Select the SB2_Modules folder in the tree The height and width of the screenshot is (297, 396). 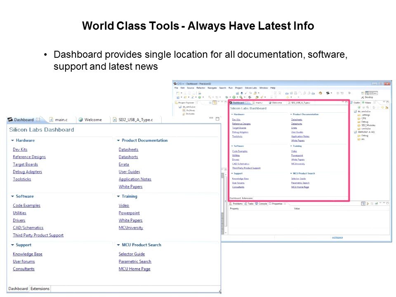click(x=368, y=125)
